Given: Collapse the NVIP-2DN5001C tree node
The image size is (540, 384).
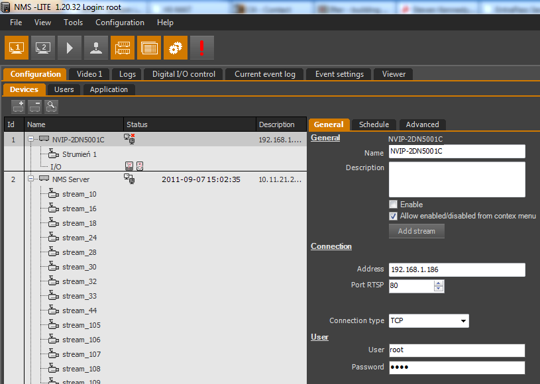Looking at the screenshot, I should 31,138.
